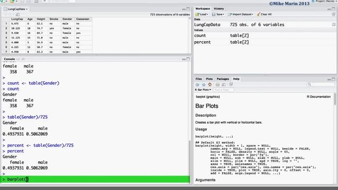Open the Load dropdown in Workspace
The width and height of the screenshot is (338, 190).
coord(202,14)
